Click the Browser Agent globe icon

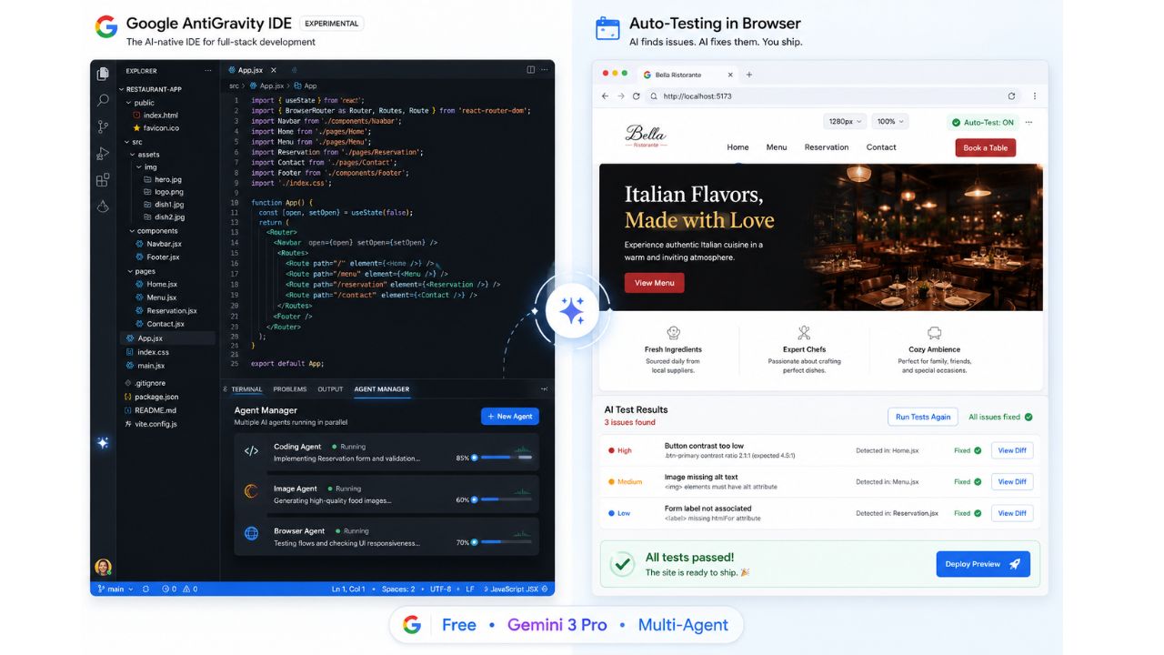(x=252, y=534)
